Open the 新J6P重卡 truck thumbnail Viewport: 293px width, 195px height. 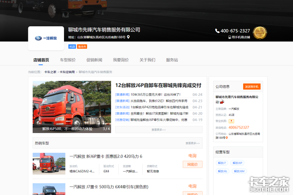[x=49, y=164]
